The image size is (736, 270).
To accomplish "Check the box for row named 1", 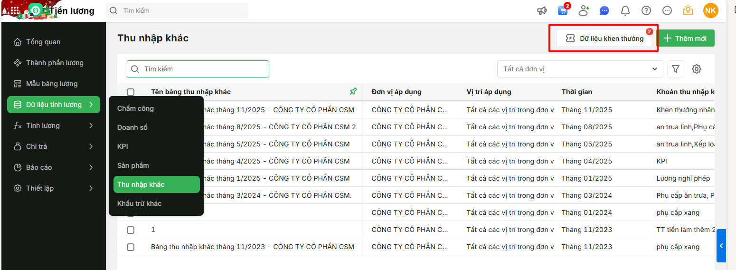I will pyautogui.click(x=131, y=230).
